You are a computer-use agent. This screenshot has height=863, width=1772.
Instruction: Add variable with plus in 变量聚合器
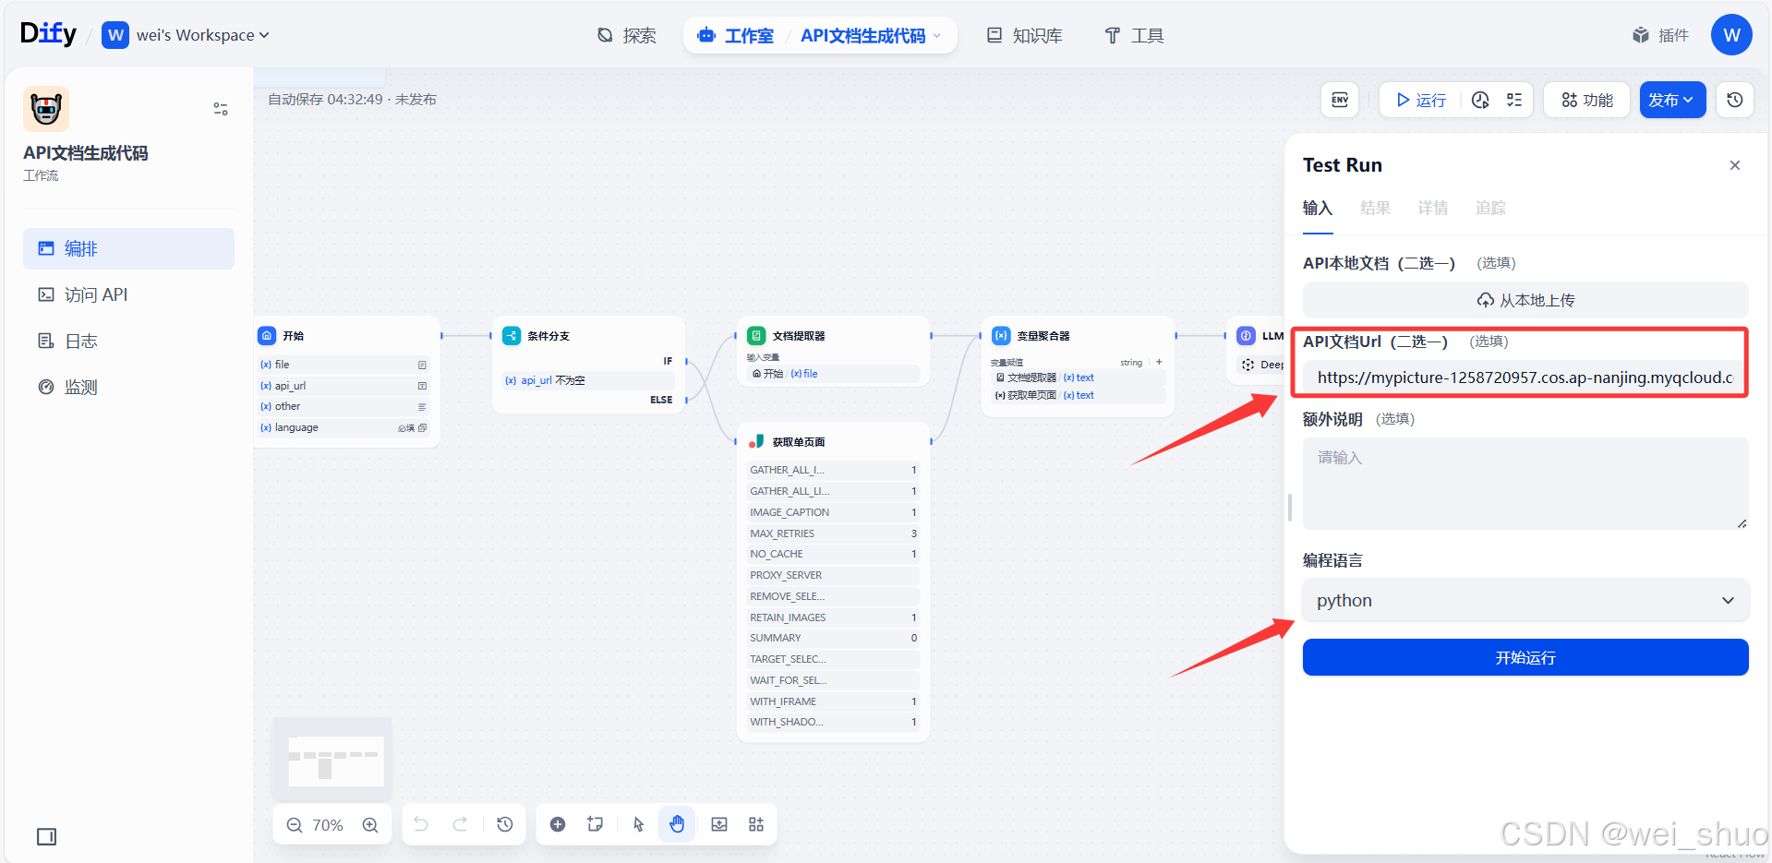(x=1159, y=362)
